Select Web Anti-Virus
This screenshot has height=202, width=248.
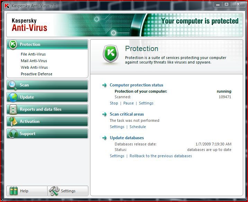(34, 67)
